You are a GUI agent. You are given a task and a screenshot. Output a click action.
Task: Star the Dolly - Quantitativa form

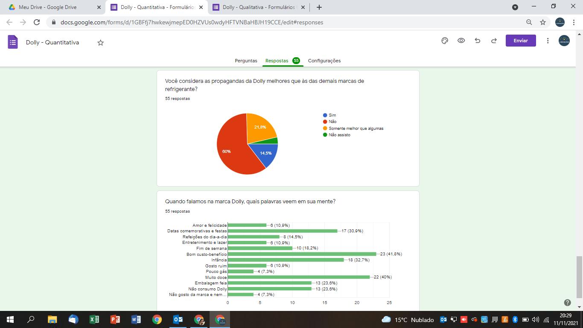tap(101, 43)
